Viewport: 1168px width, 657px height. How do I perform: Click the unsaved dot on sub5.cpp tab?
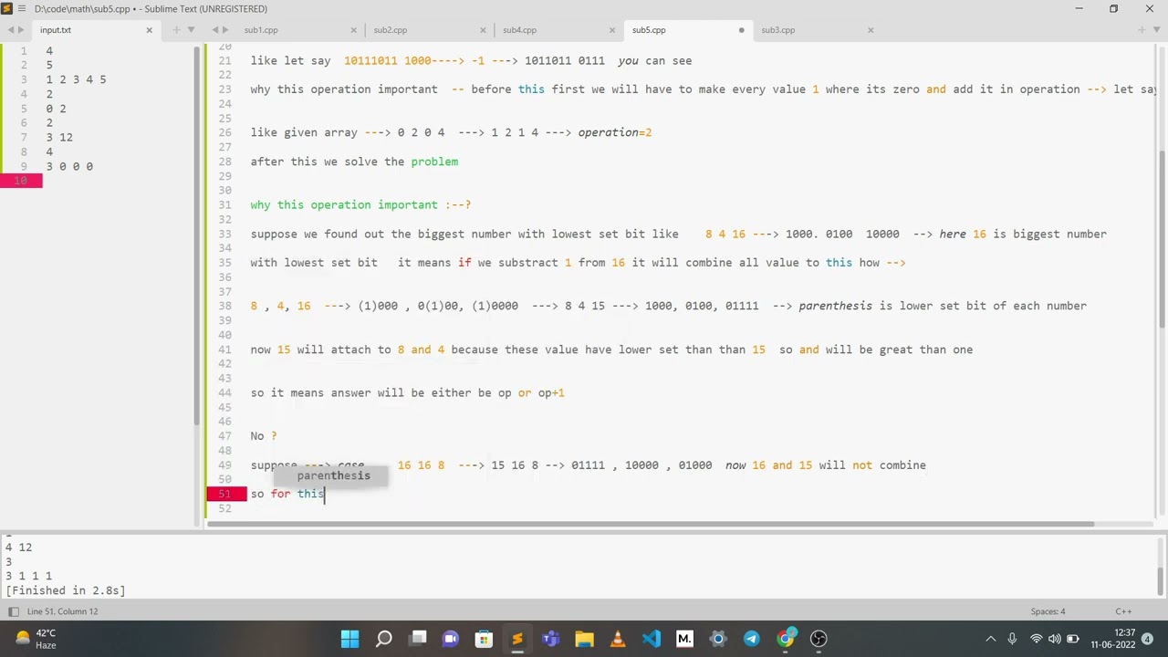pos(741,30)
